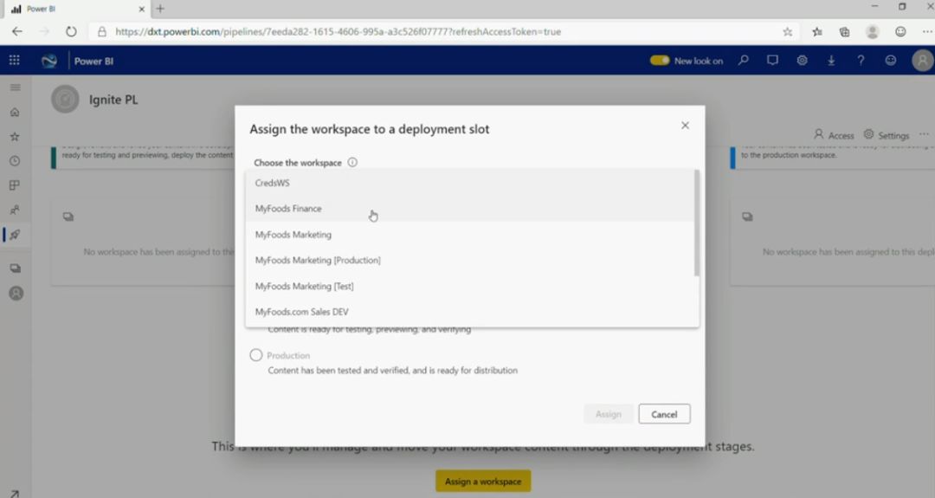Open the settings gear in header

click(x=802, y=61)
